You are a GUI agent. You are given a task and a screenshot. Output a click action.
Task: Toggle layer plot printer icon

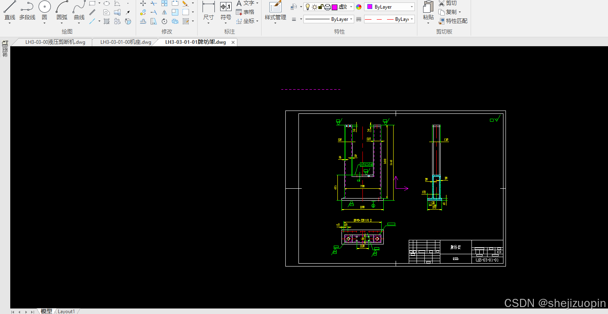(328, 7)
